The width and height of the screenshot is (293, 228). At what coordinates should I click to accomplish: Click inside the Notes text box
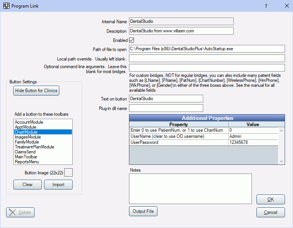click(x=190, y=189)
